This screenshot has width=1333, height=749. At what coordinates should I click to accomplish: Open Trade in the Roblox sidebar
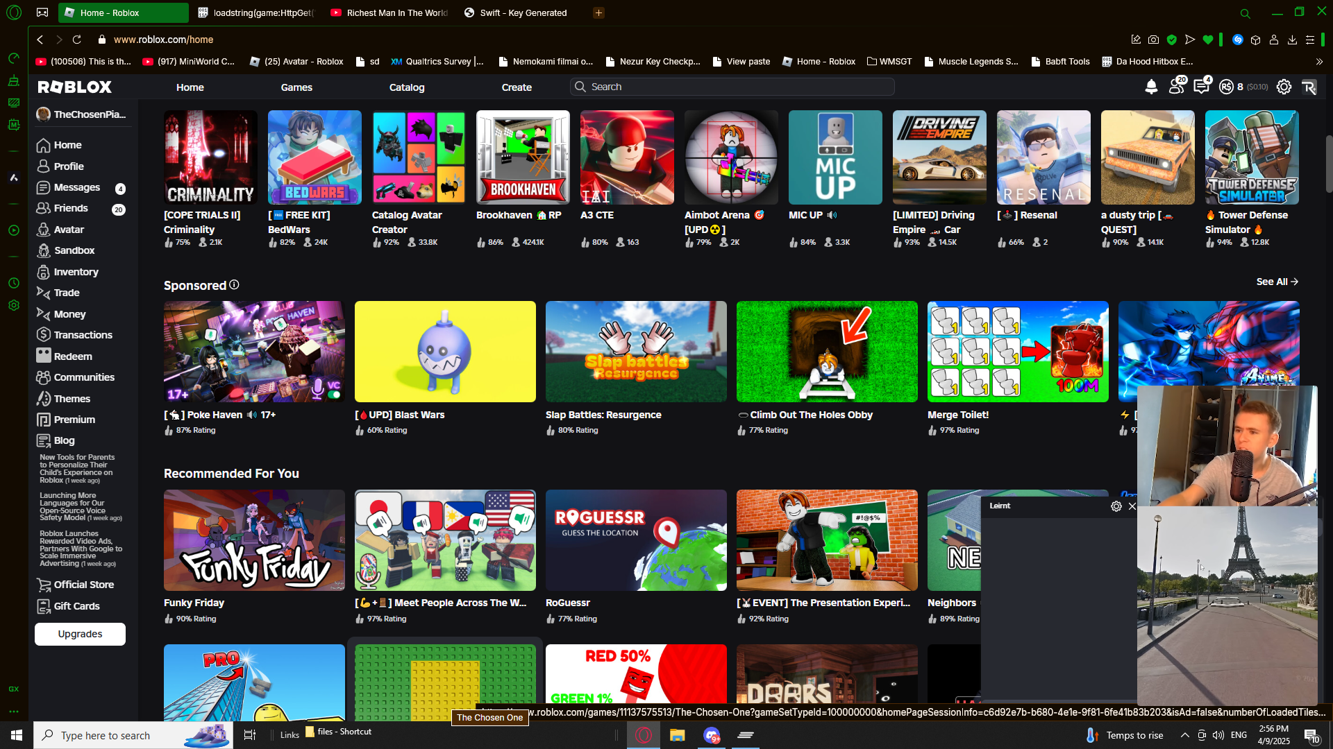pos(67,293)
